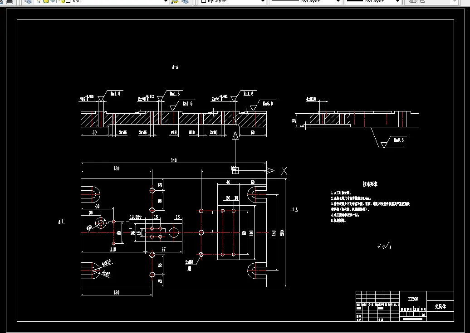Select the A-A section view title
Viewport: 470px width, 333px height.
(176, 67)
